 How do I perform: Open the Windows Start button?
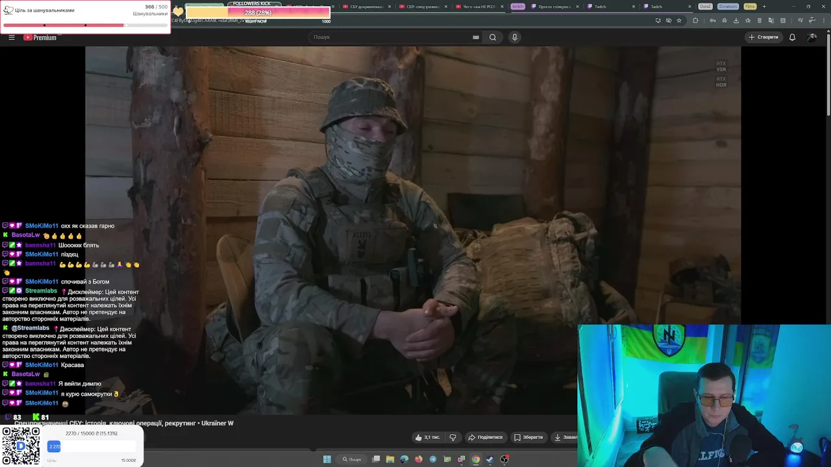point(327,459)
